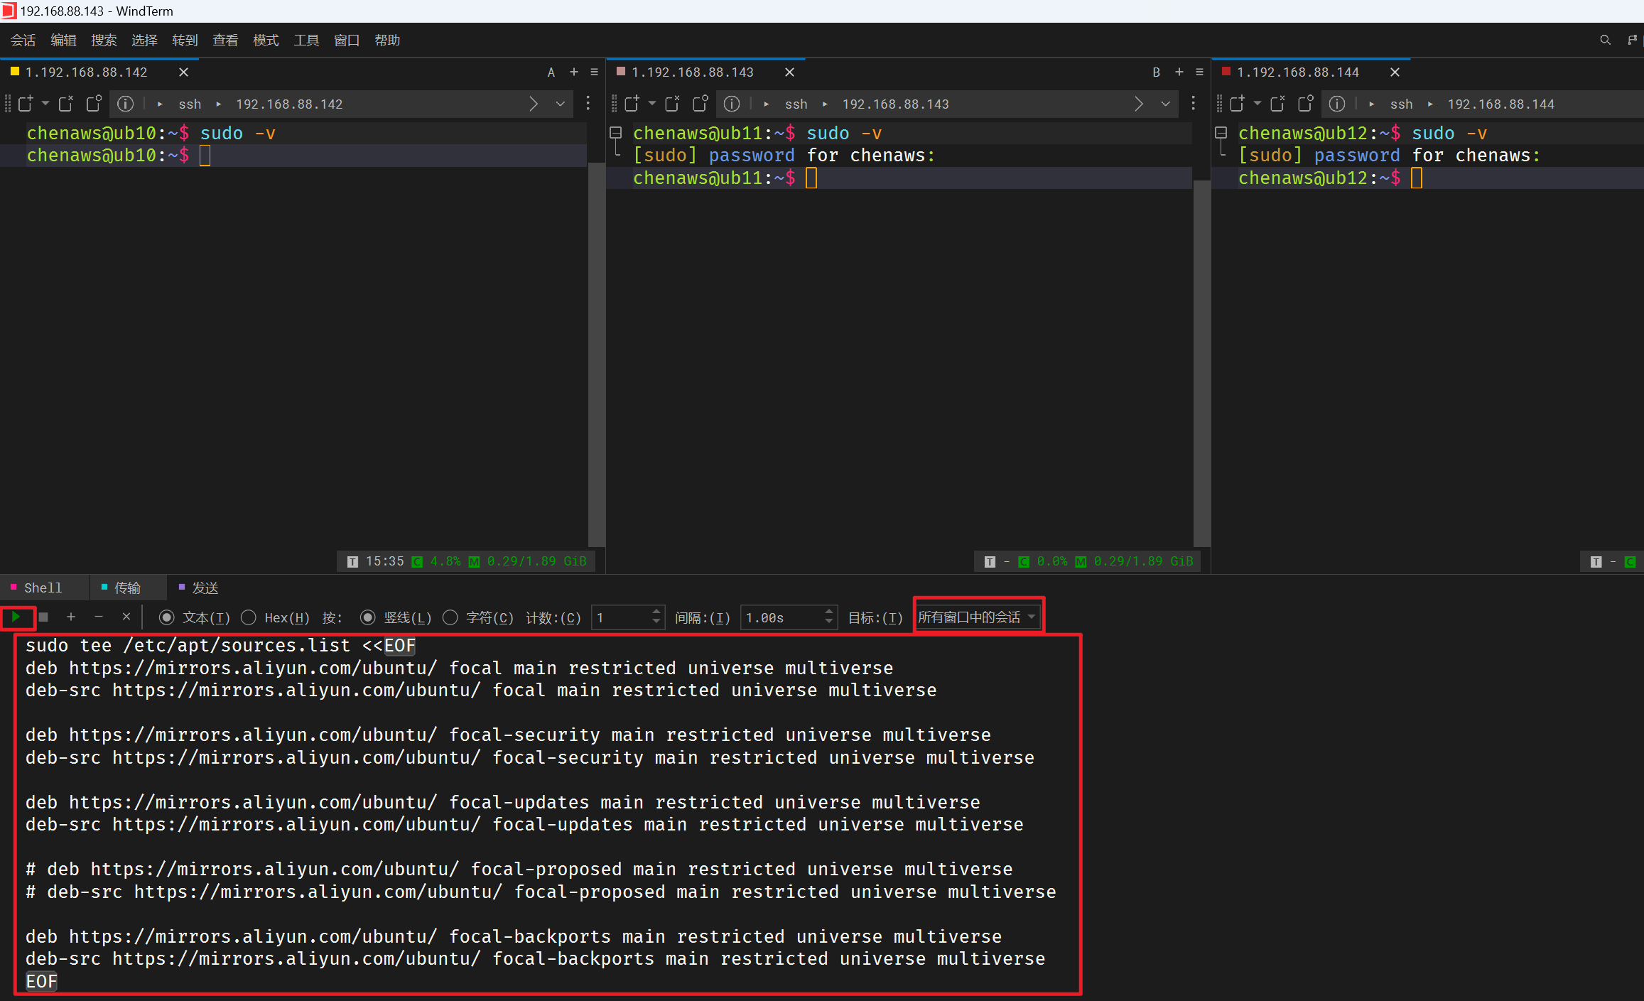
Task: Click the search magnifier icon at top right
Action: (x=1605, y=40)
